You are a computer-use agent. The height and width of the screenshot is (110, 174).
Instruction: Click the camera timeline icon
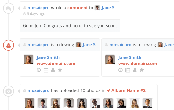coord(9,91)
